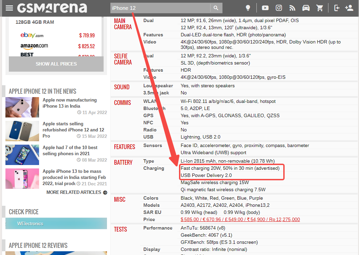Open article about iPhone 13 manufacturing in India

tap(70, 103)
